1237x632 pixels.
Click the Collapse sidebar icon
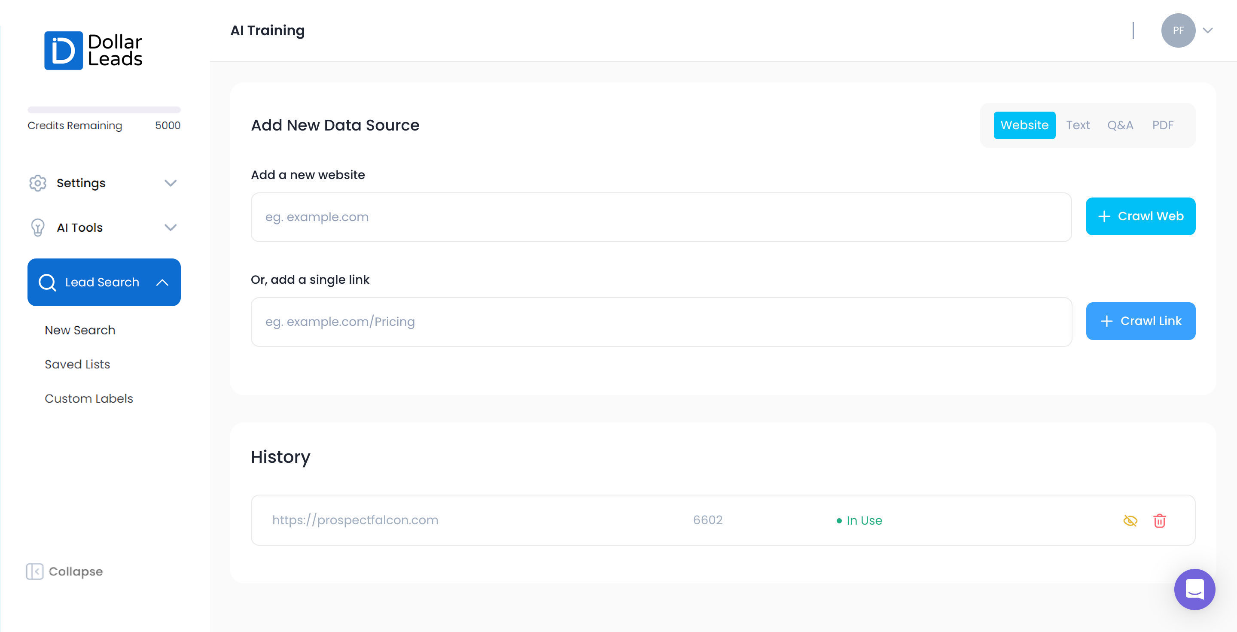(x=34, y=571)
